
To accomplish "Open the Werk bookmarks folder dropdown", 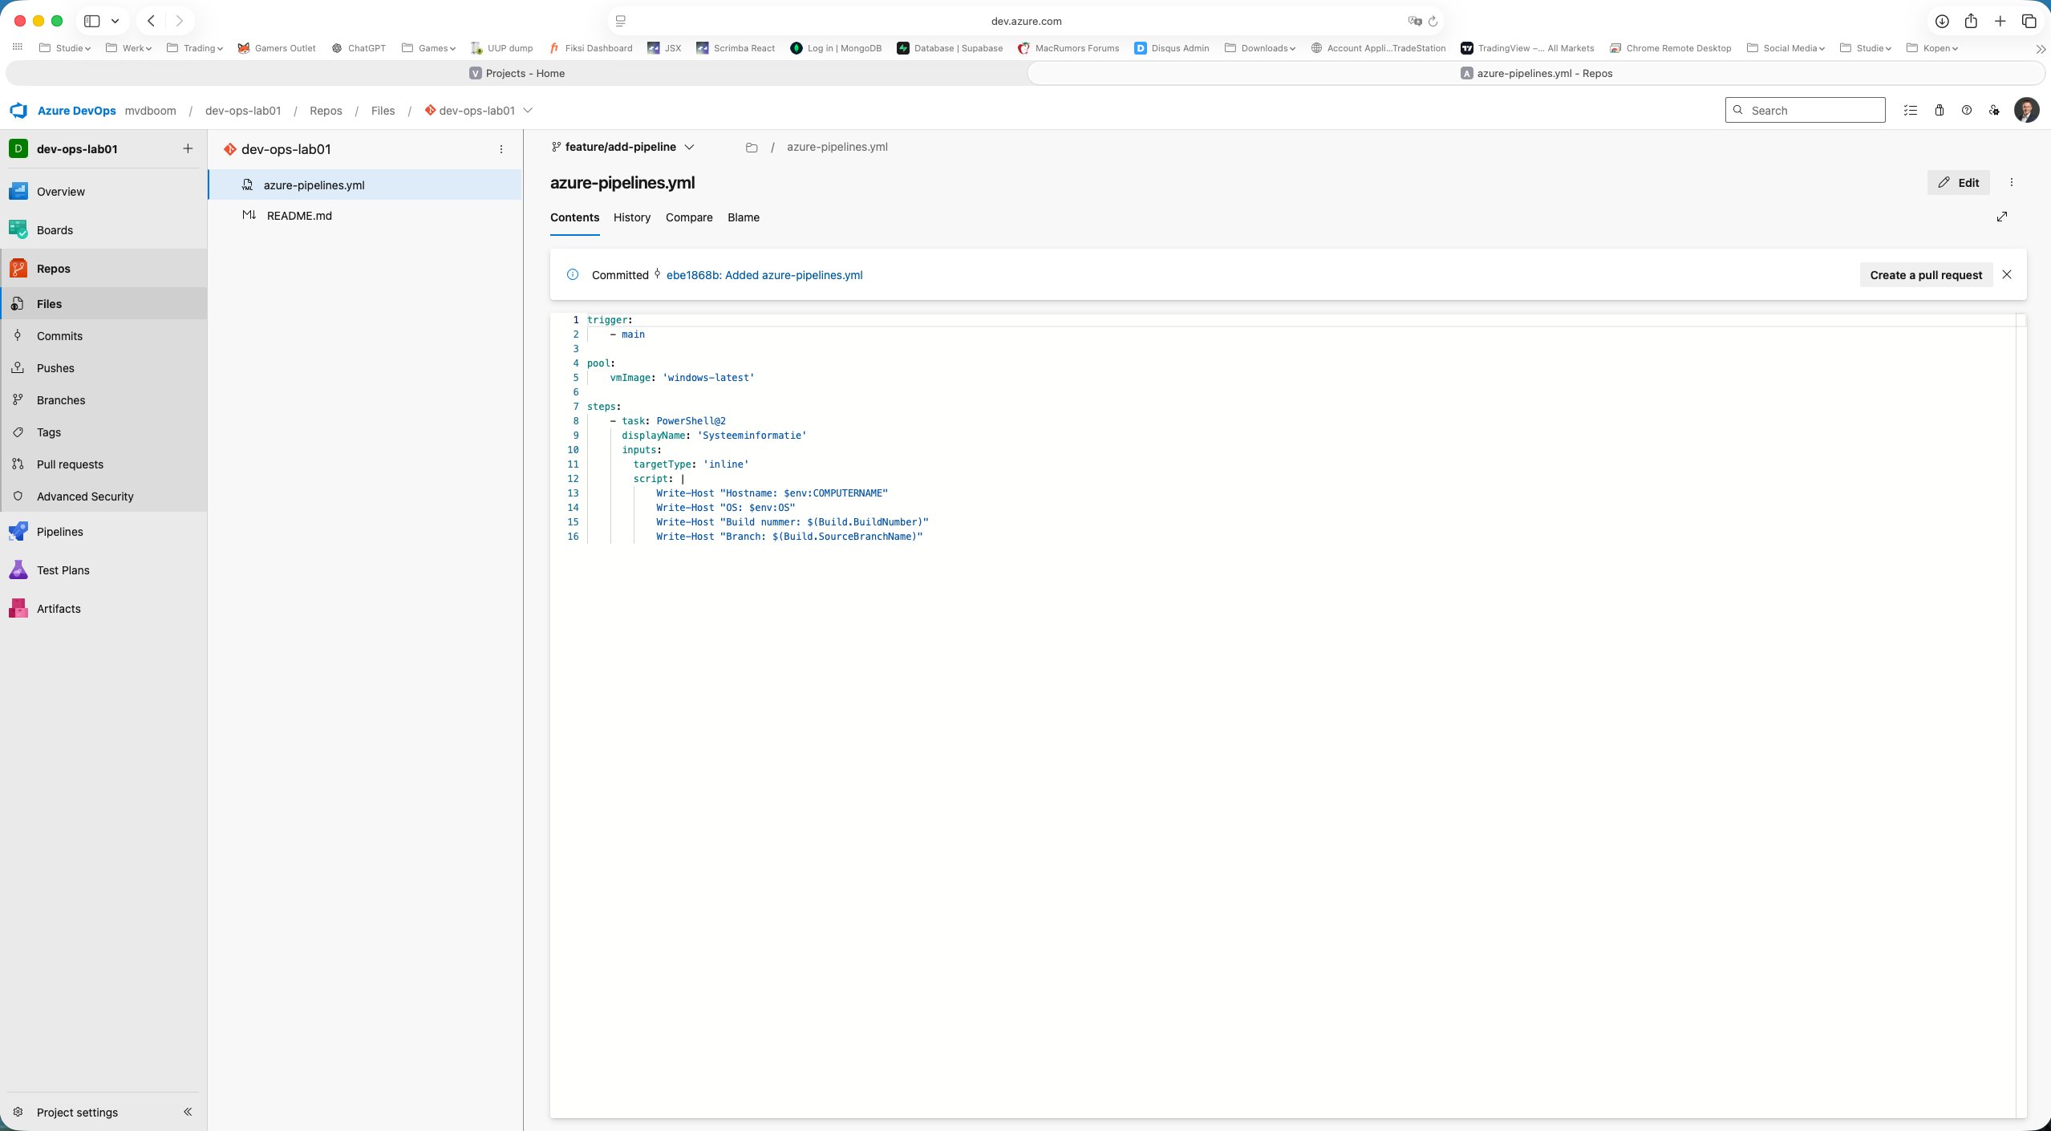I will point(131,48).
